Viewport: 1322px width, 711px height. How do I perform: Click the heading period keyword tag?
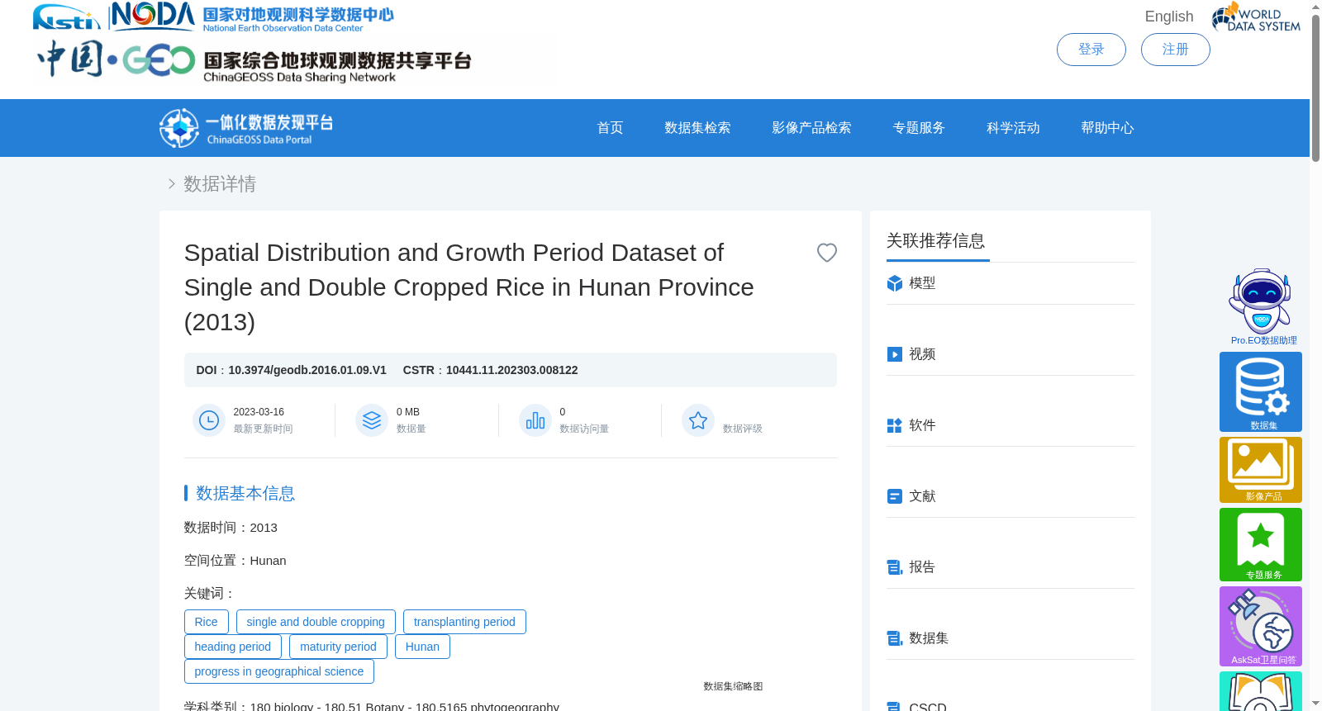233,647
